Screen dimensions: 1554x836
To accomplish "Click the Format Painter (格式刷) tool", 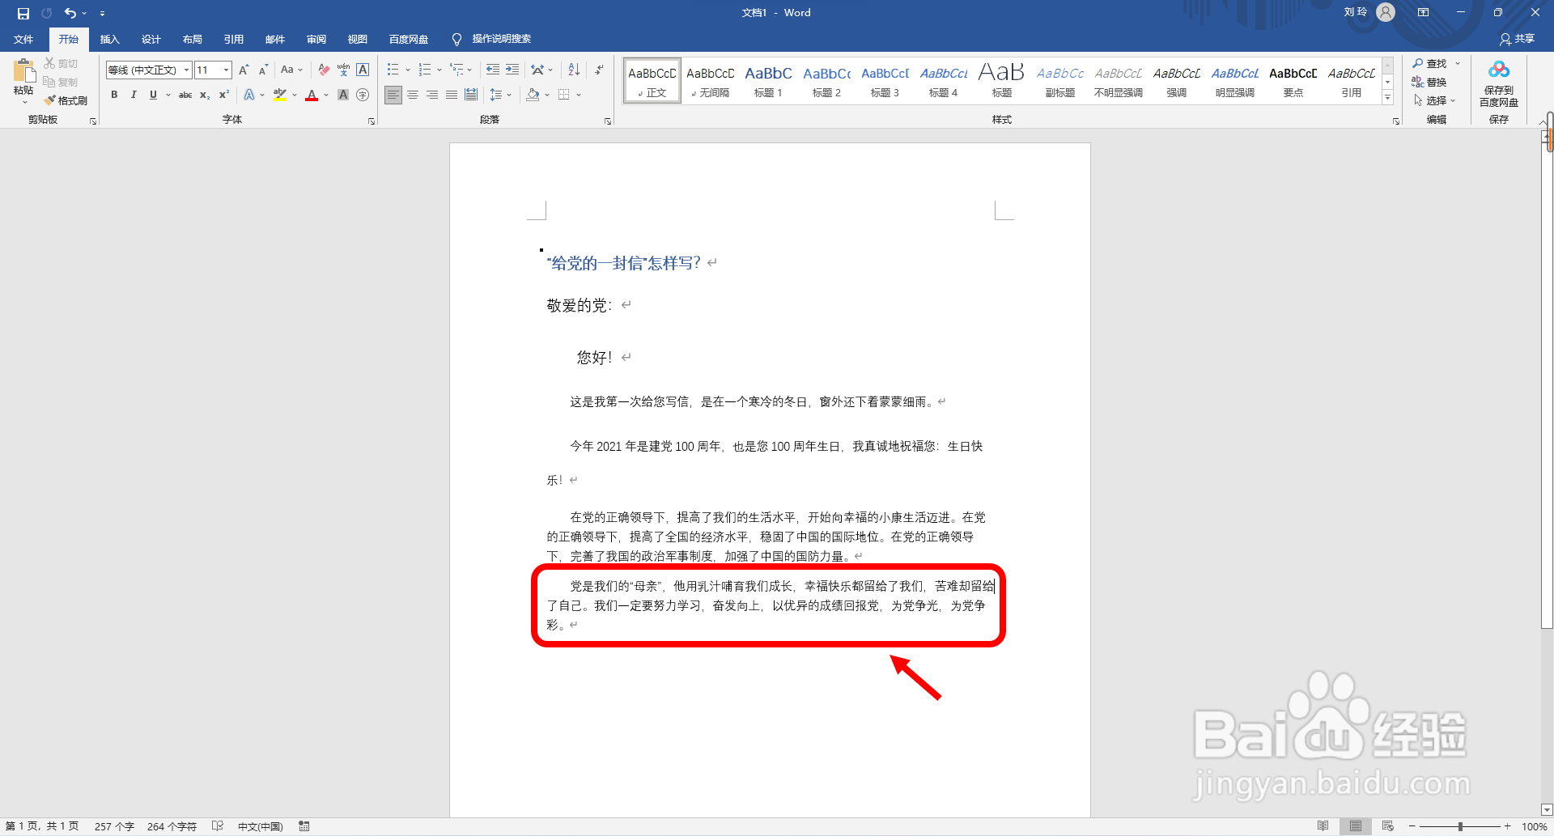I will click(x=66, y=100).
